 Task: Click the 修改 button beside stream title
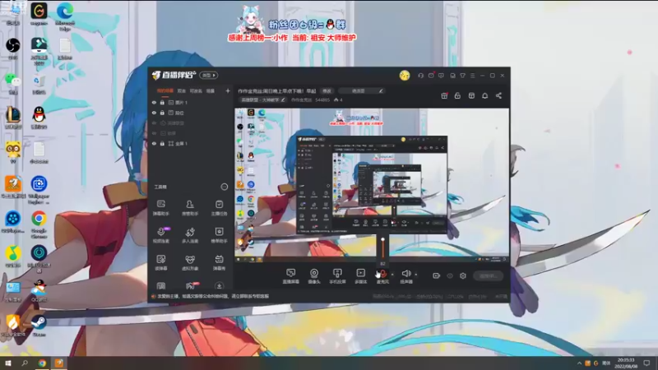tap(327, 90)
